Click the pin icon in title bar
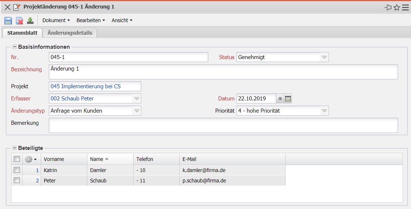 (388, 7)
